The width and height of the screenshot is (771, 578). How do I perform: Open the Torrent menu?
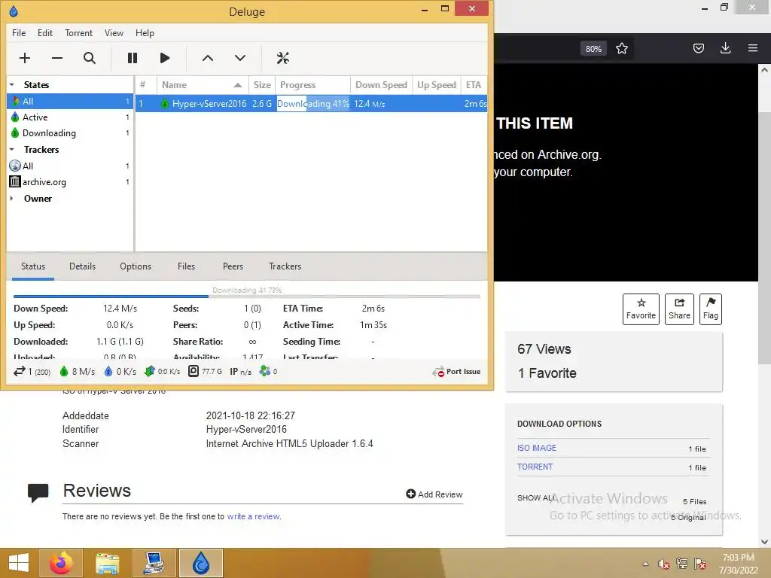[78, 33]
